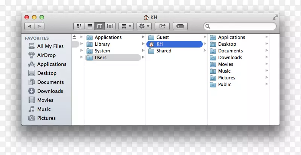301x155 pixels.
Task: Expand arrow next to Users folder
Action: coord(143,57)
